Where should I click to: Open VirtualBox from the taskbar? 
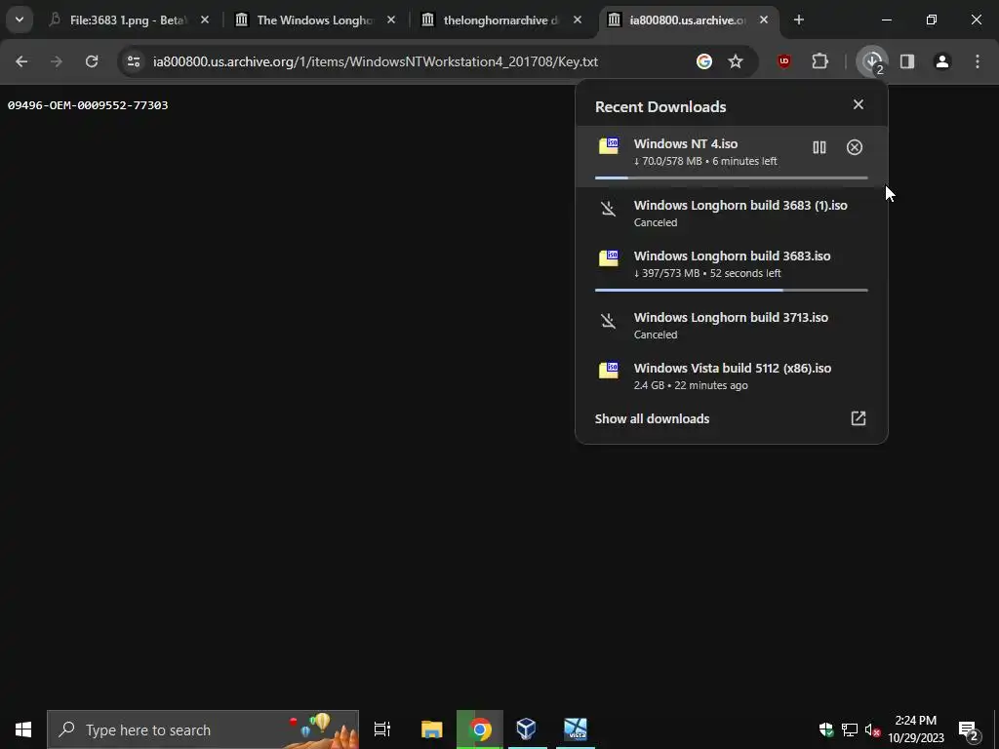tap(527, 729)
